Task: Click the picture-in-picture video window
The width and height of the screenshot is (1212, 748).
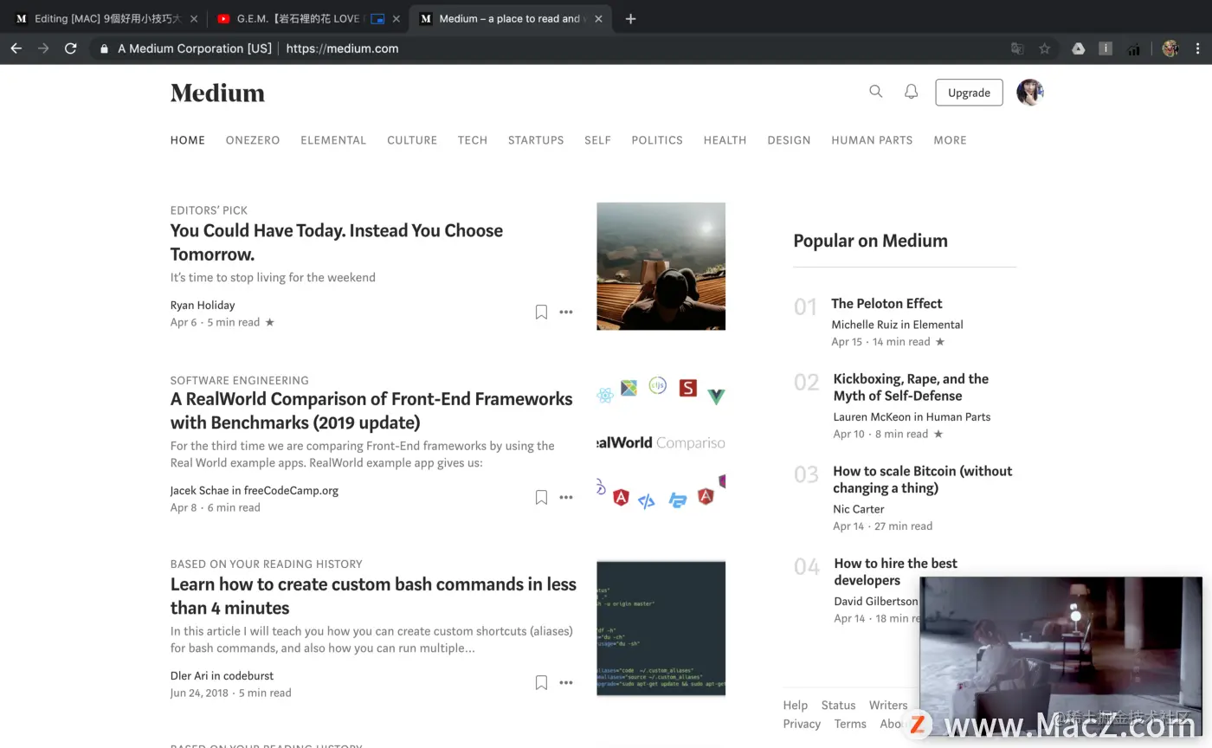Action: click(x=1060, y=656)
